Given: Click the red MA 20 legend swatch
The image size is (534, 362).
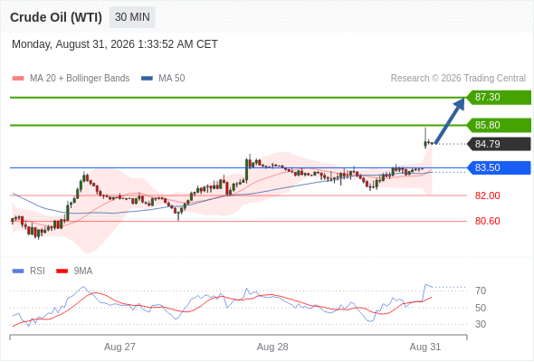Looking at the screenshot, I should 18,79.
